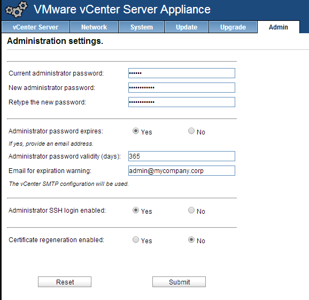Select No for Administrator password expires

point(191,131)
